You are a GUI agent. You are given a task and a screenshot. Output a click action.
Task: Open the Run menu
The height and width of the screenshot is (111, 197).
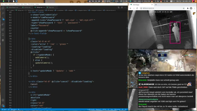(x=25, y=4)
